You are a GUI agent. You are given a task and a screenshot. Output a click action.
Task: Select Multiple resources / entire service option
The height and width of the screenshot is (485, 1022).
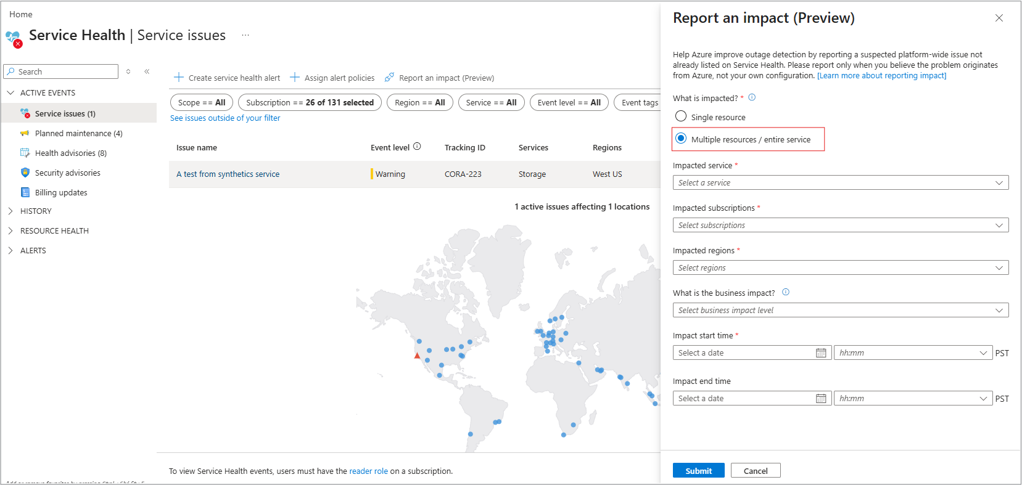tap(681, 139)
